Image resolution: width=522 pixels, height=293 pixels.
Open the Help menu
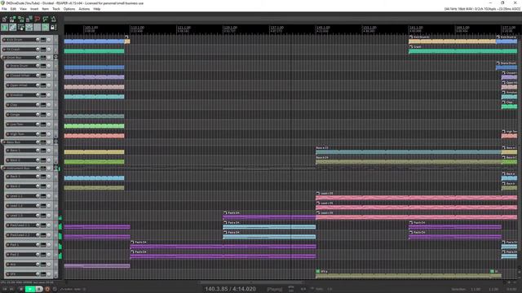click(97, 9)
